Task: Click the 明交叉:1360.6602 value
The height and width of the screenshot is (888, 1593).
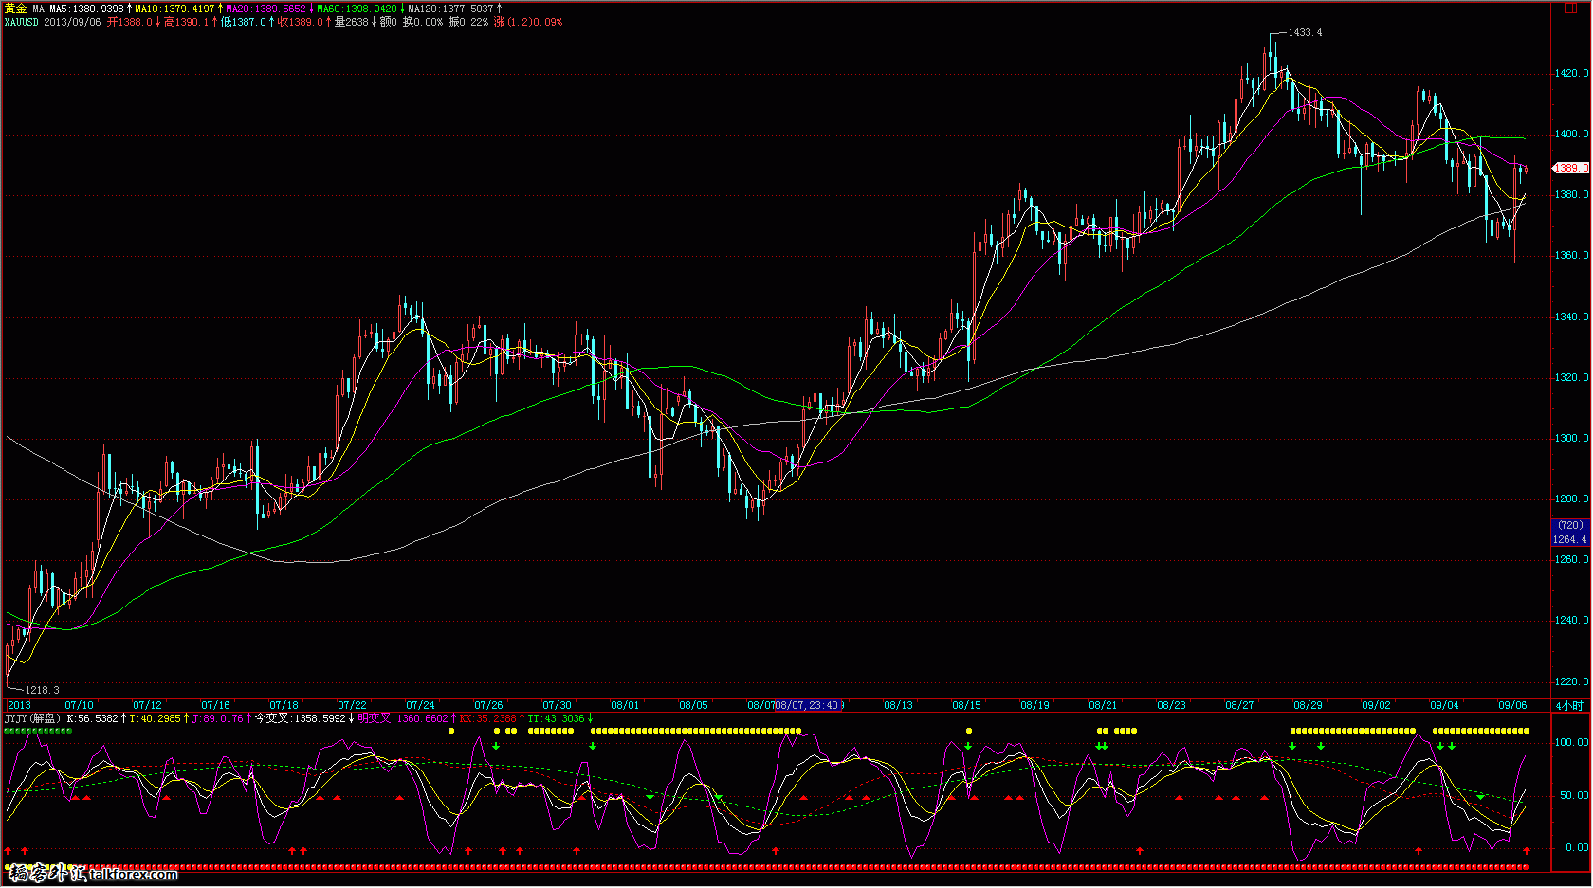Action: pos(402,718)
